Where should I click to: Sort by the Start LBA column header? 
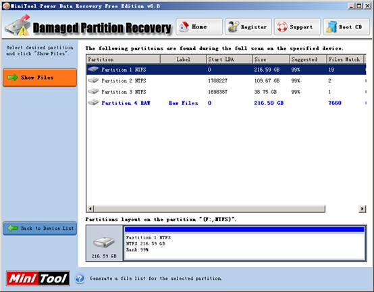230,59
